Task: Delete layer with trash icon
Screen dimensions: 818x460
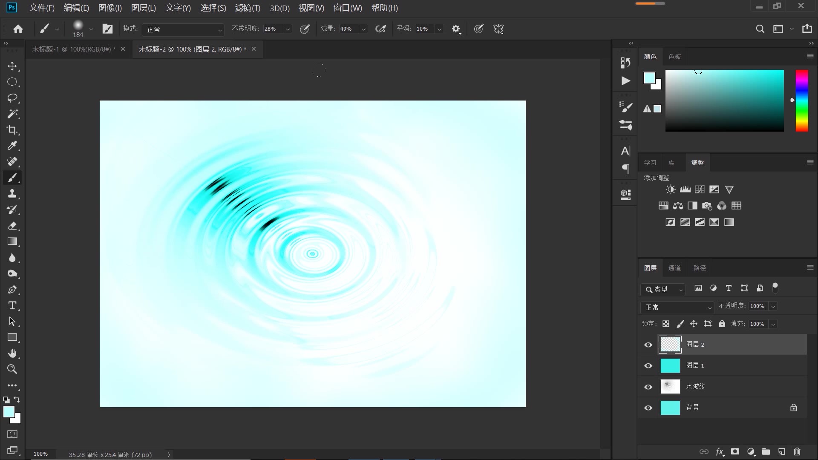Action: [x=797, y=451]
